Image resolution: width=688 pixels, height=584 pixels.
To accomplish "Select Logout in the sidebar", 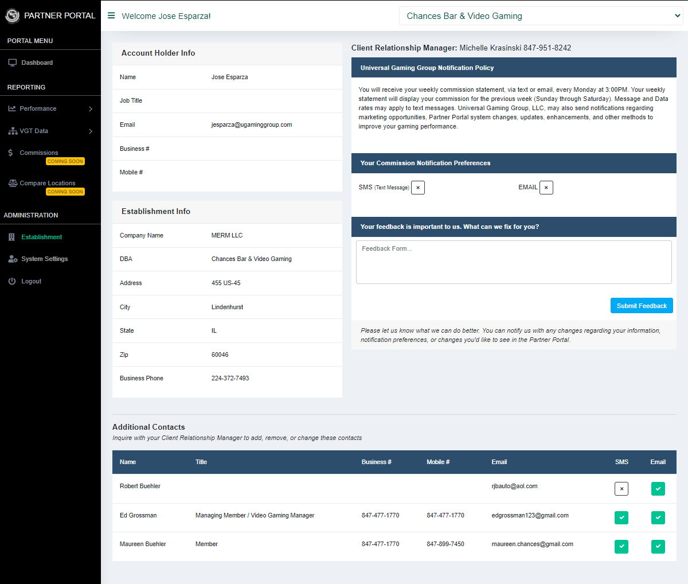I will click(32, 281).
